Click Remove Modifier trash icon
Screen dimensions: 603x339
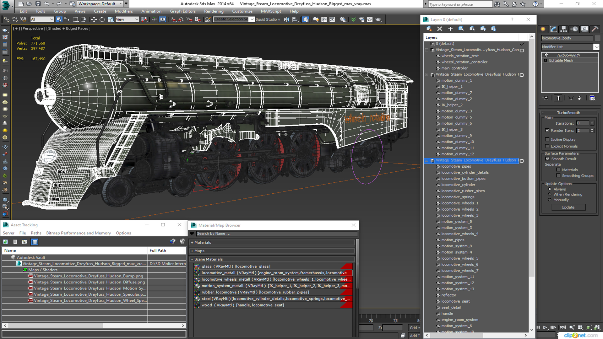click(x=579, y=98)
